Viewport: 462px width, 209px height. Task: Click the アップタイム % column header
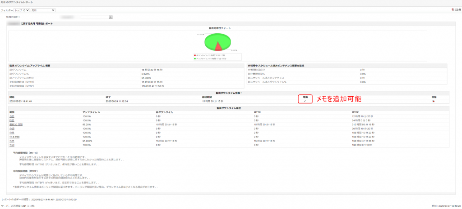(91, 112)
